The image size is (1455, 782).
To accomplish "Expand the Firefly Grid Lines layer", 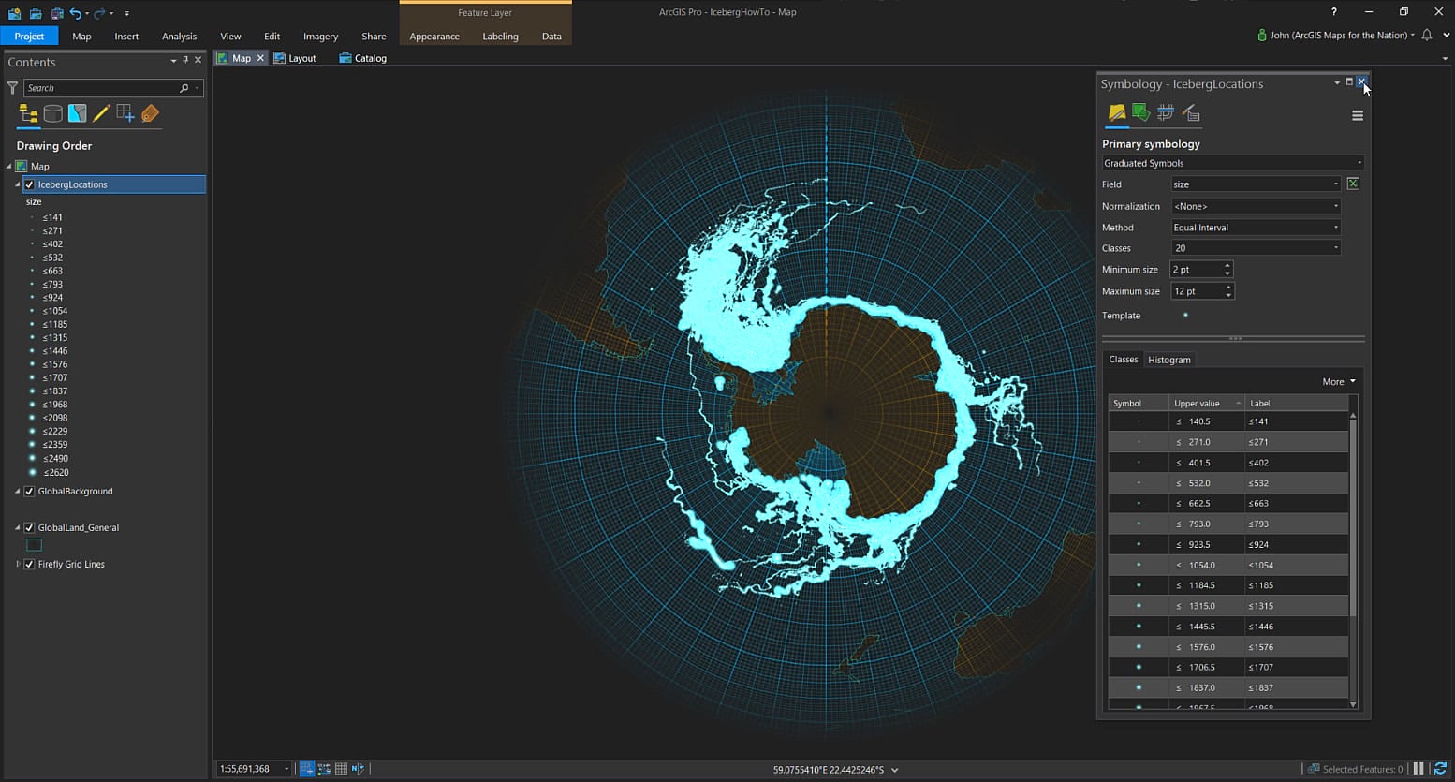I will pos(18,565).
